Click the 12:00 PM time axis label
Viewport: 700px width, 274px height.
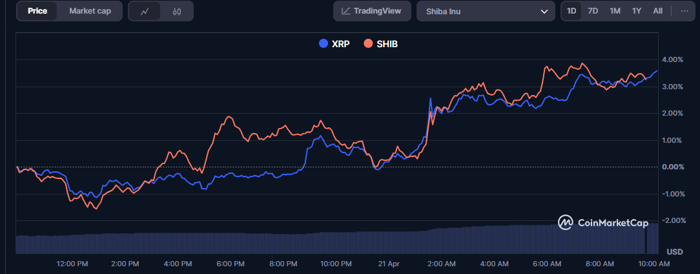[72, 264]
